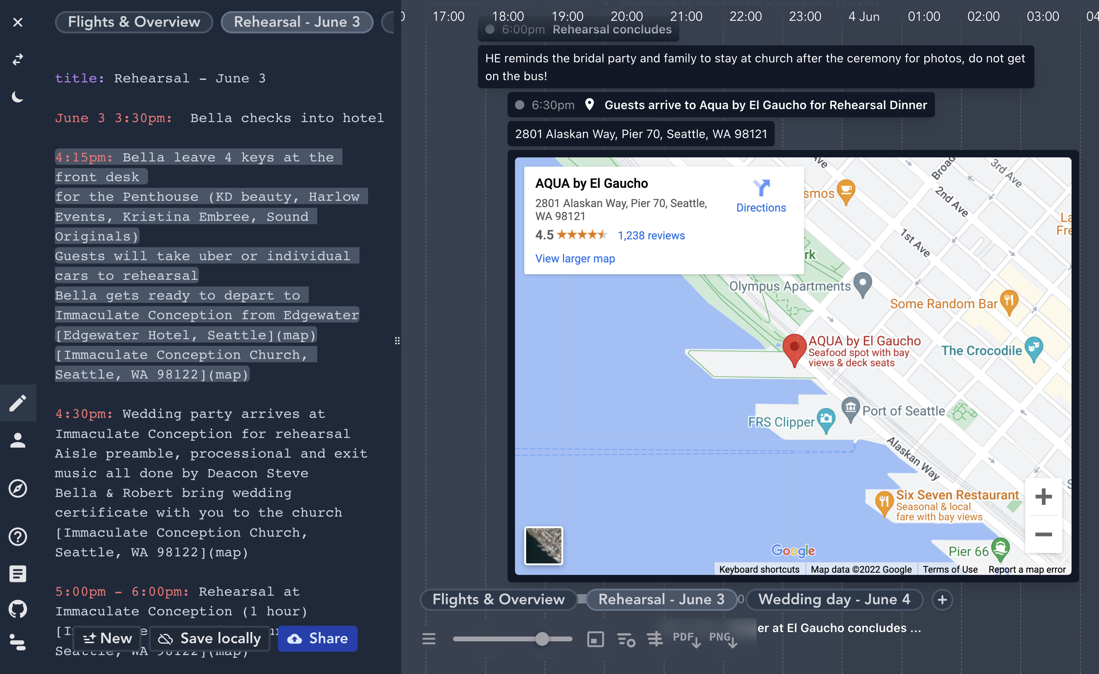Click Some Random Bar restaurant marker
The image size is (1099, 674).
click(x=1009, y=302)
